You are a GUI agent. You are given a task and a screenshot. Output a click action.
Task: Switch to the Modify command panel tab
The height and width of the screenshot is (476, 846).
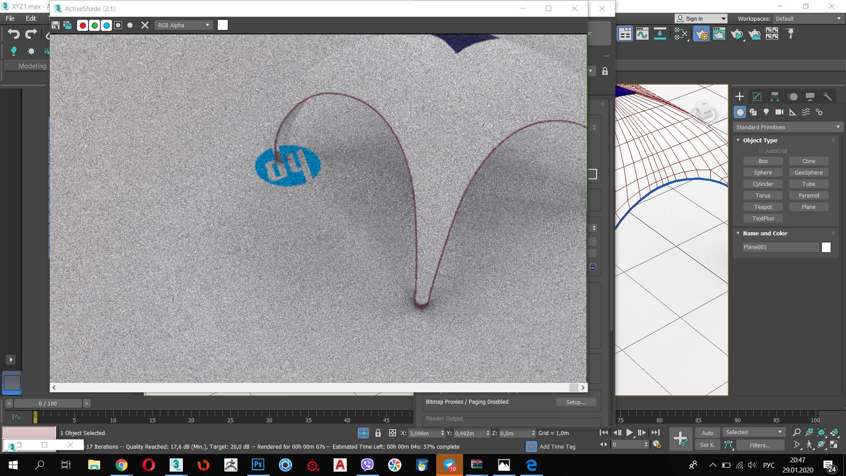(757, 97)
